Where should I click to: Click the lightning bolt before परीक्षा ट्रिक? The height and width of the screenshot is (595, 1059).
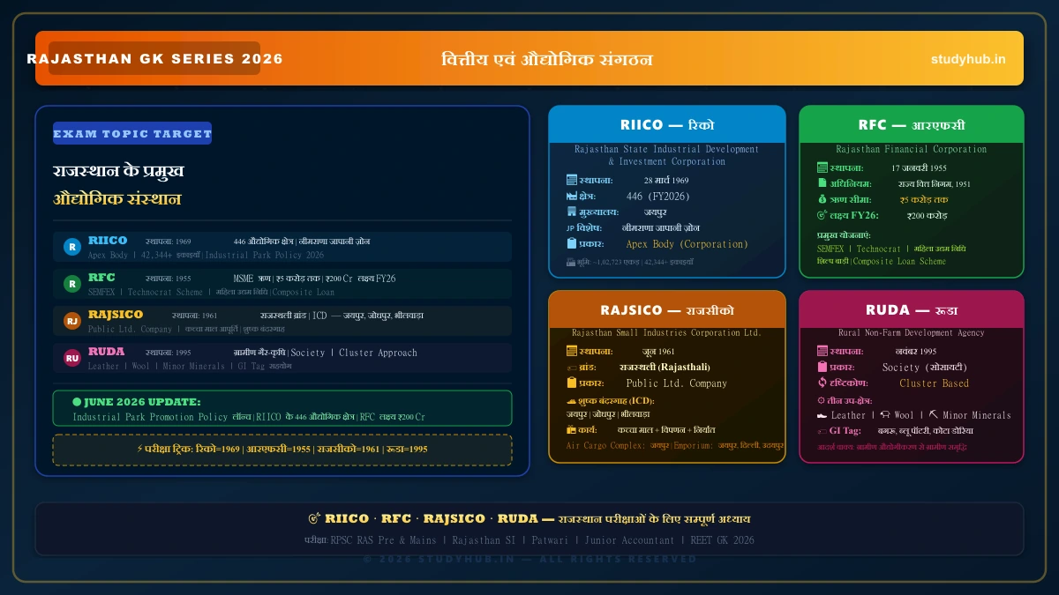click(x=139, y=449)
